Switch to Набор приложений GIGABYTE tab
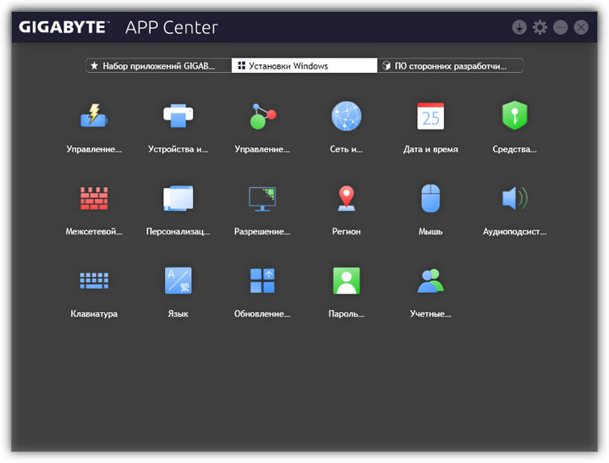Viewport: 609px width, 463px height. tap(158, 65)
